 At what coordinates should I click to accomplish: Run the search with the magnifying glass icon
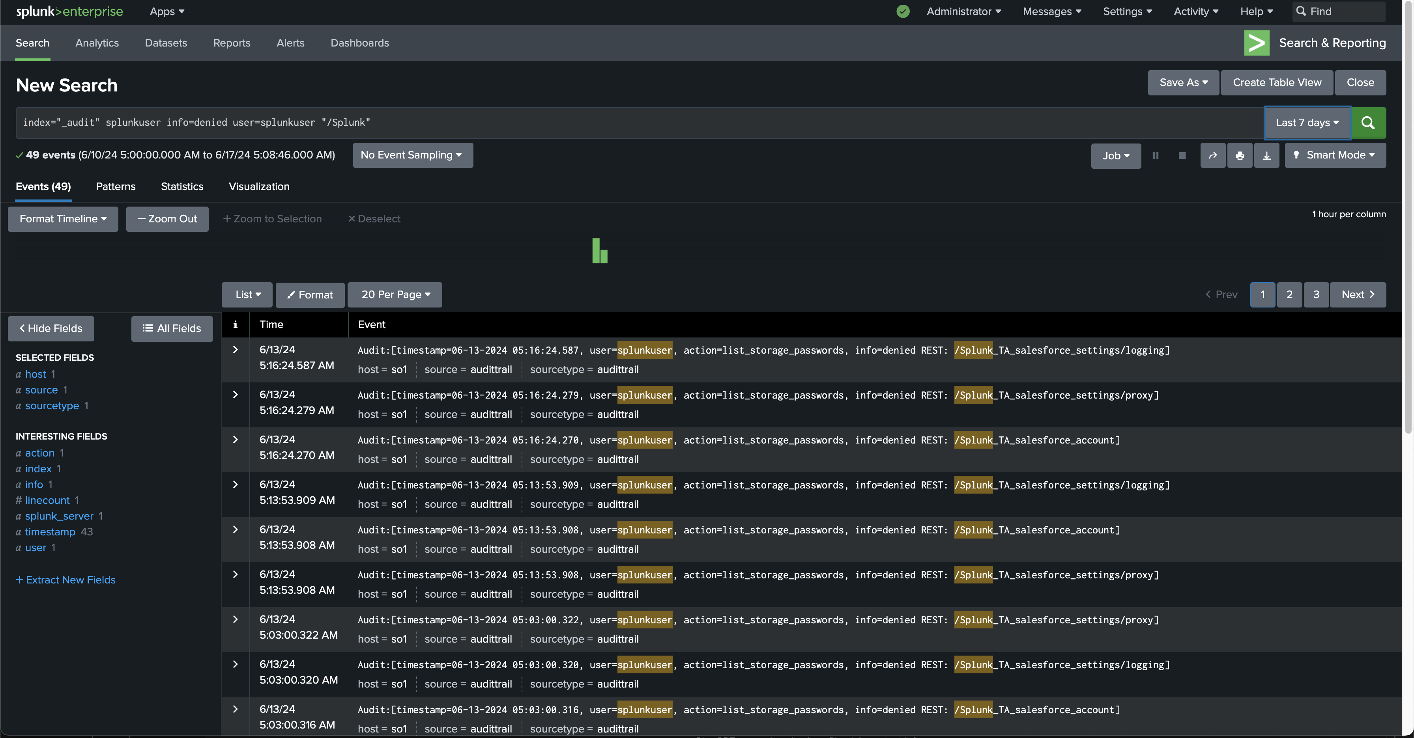tap(1368, 123)
